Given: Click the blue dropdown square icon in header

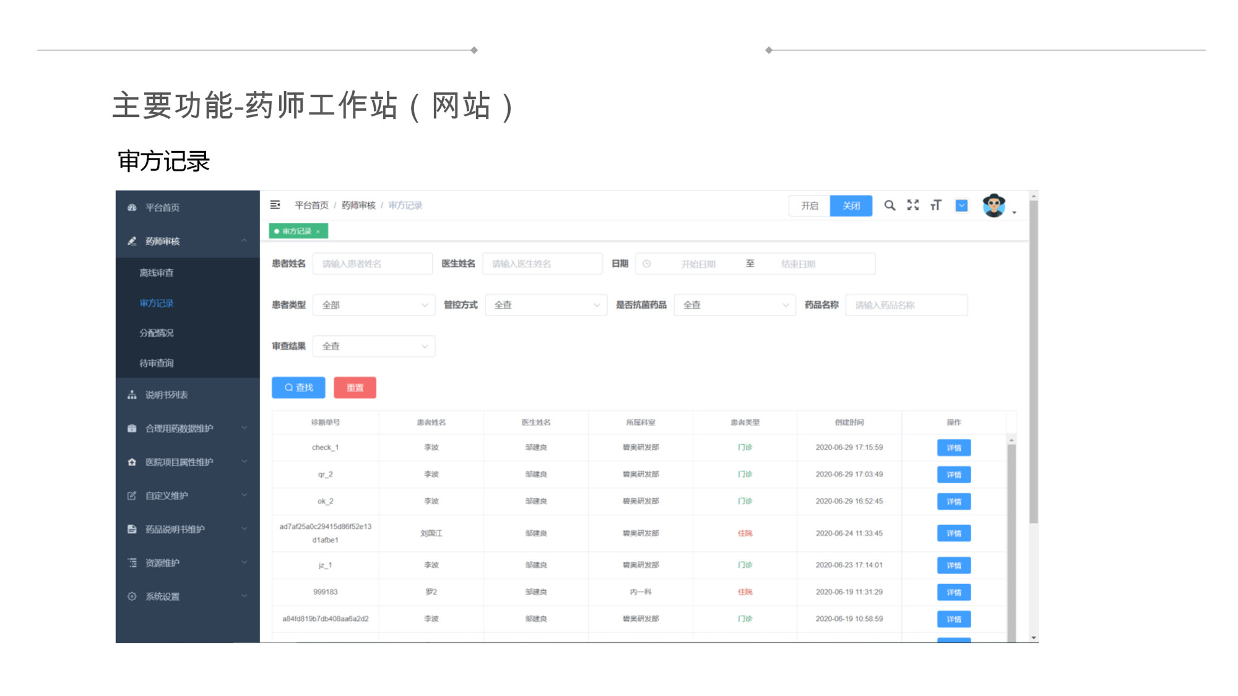Looking at the screenshot, I should pyautogui.click(x=961, y=205).
